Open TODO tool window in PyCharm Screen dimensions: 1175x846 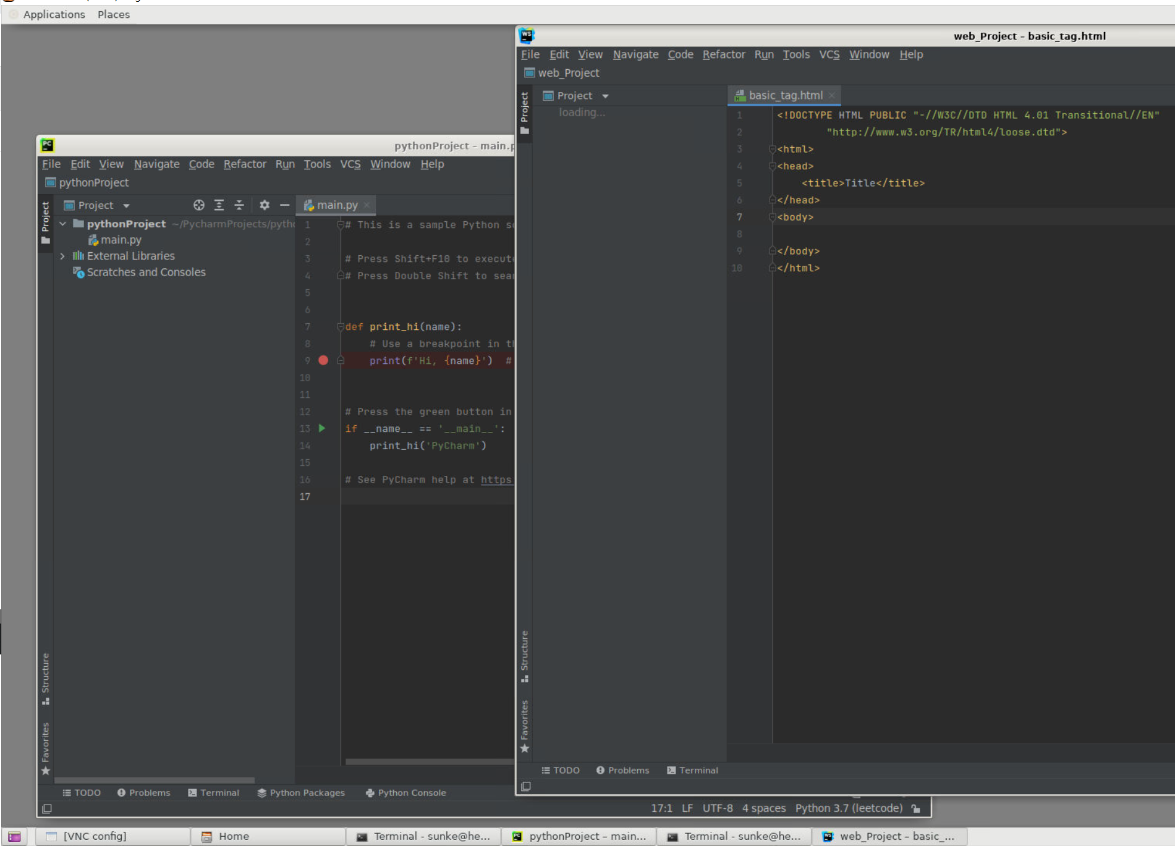82,792
